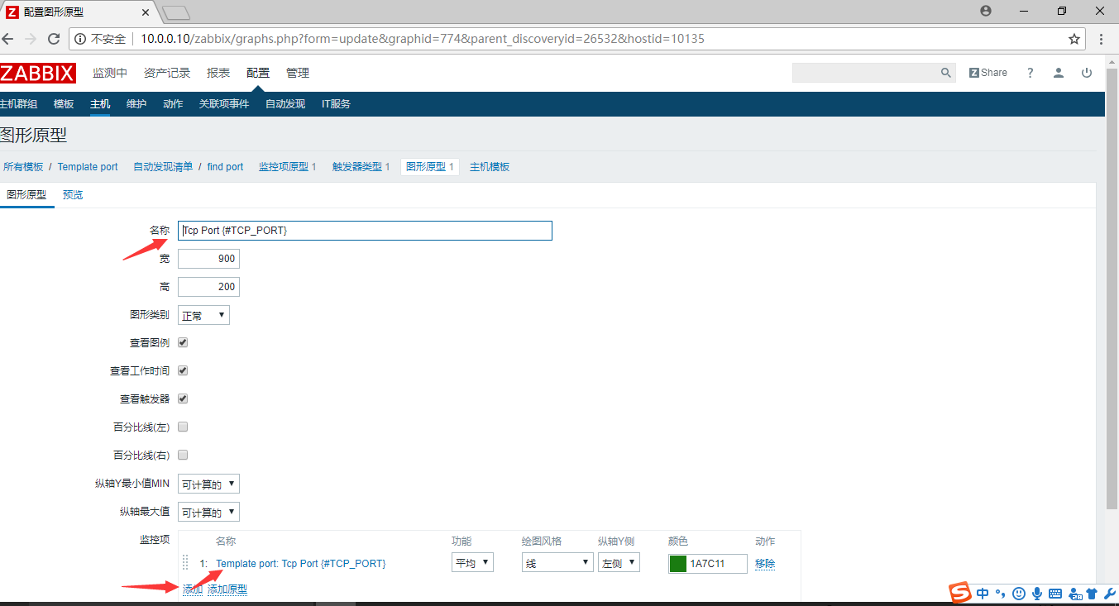Open 资产记录 main menu
The width and height of the screenshot is (1119, 606).
tap(167, 73)
